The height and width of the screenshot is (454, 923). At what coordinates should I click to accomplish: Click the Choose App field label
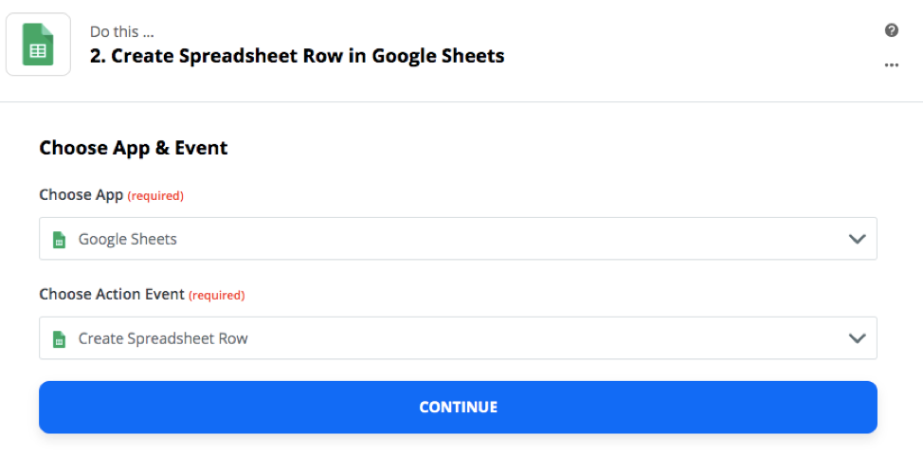[x=81, y=195]
